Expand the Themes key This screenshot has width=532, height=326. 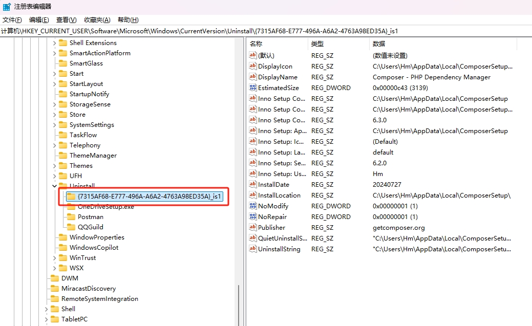point(54,166)
